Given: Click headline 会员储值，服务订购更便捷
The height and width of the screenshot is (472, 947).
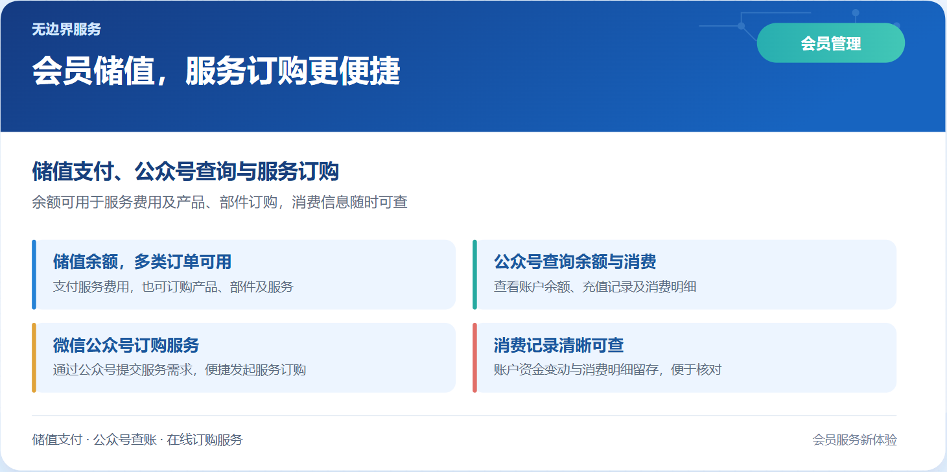Looking at the screenshot, I should click(x=216, y=71).
